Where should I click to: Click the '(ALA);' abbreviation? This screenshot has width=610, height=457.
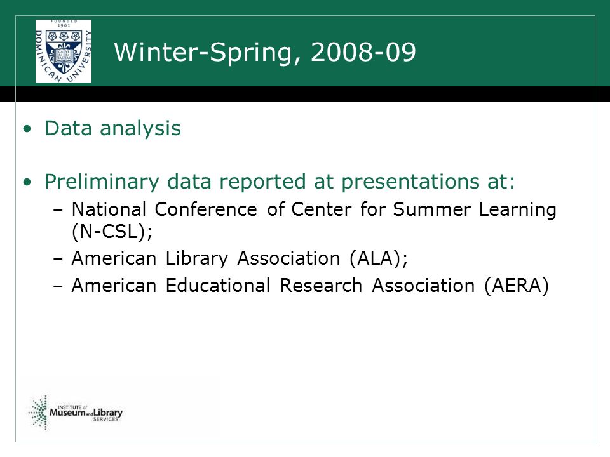379,259
